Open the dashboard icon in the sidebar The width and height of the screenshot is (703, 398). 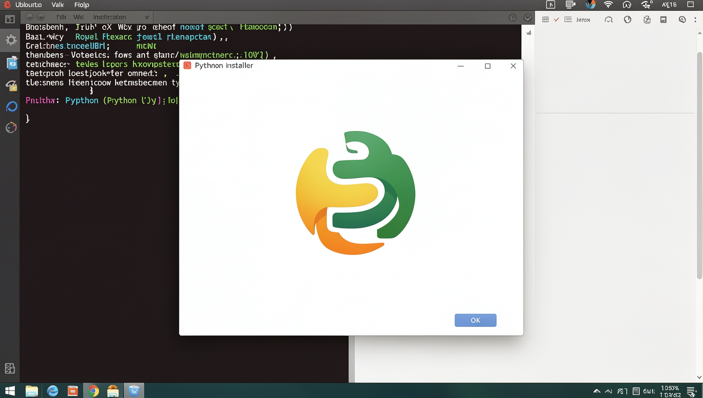(x=10, y=19)
